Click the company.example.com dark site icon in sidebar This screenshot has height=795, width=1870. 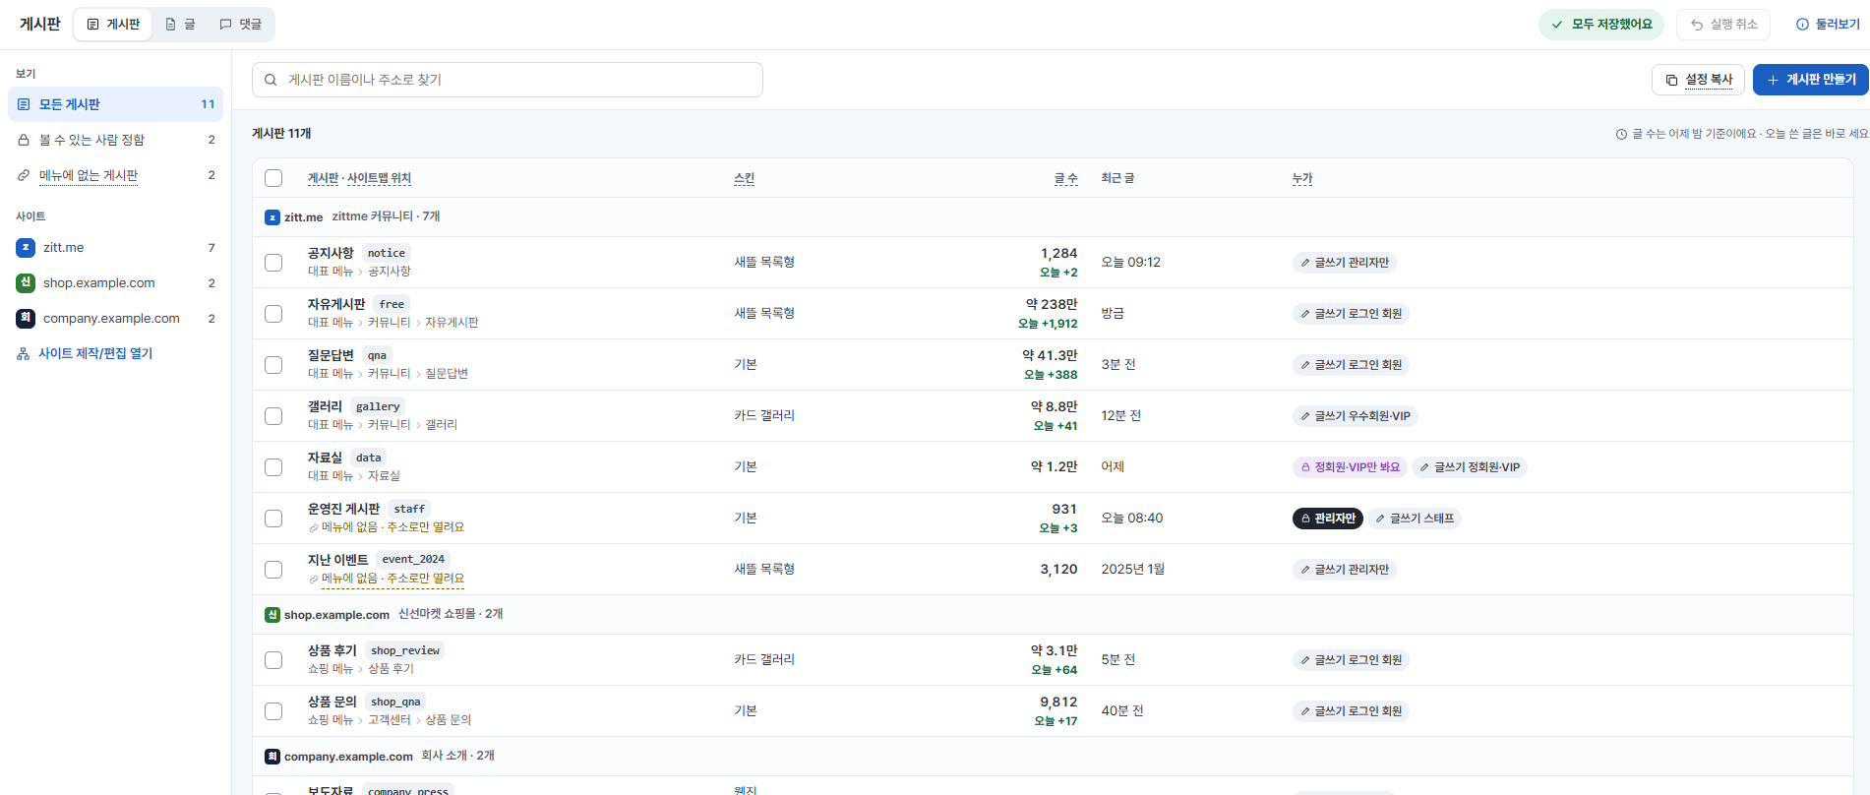26,319
